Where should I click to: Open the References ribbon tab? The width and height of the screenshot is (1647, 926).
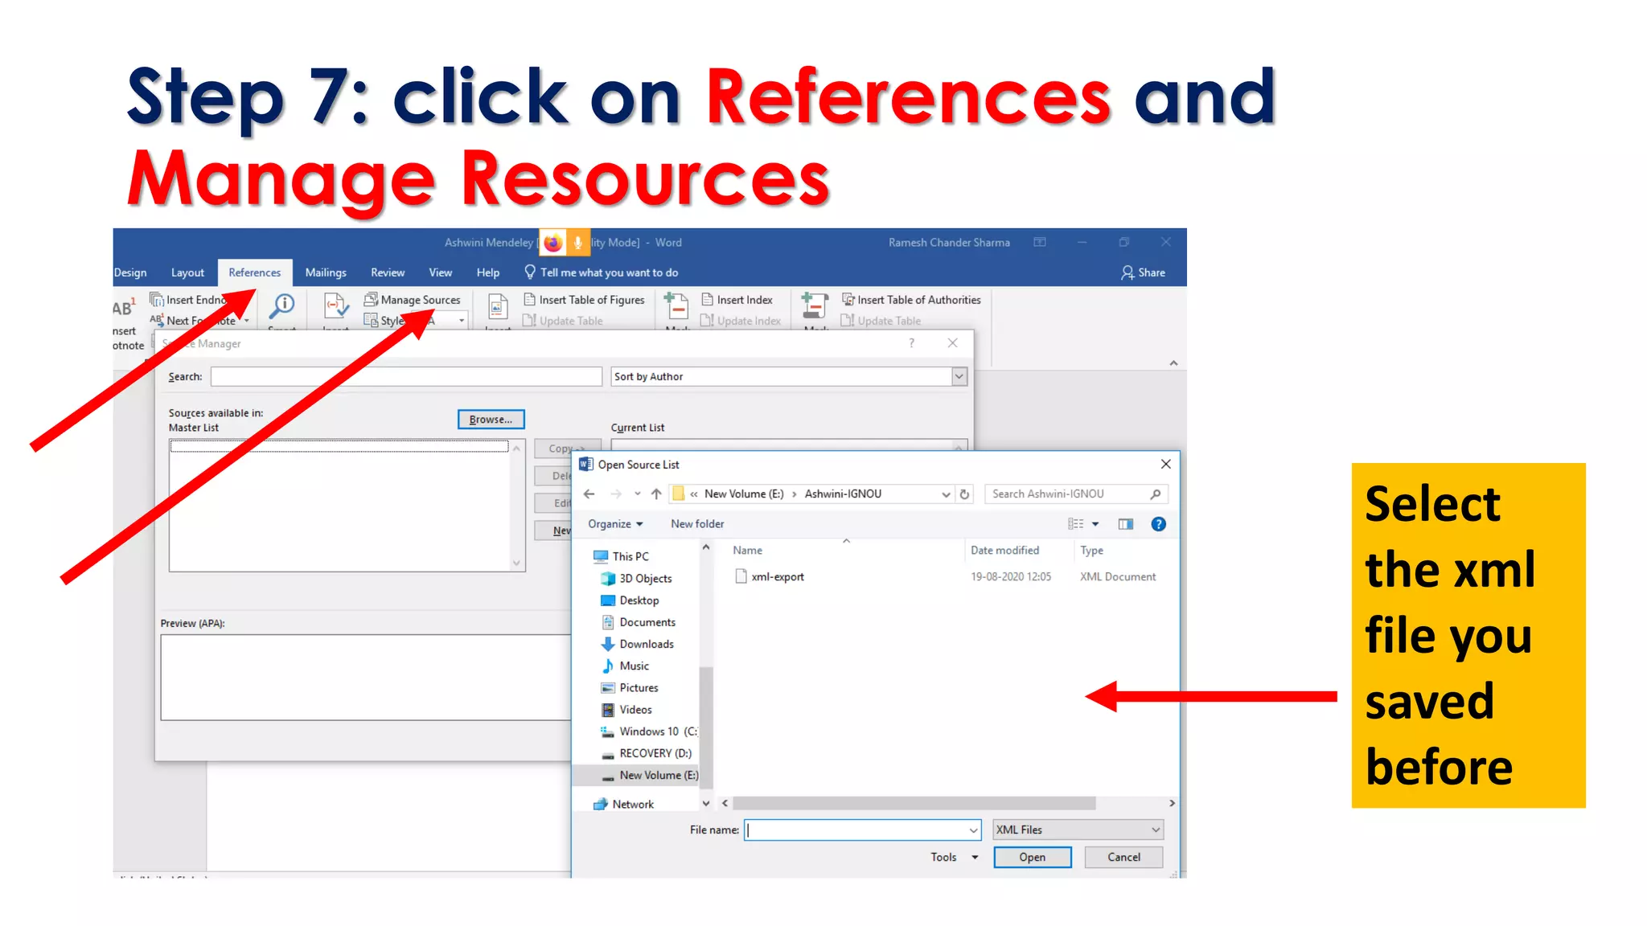(x=254, y=272)
